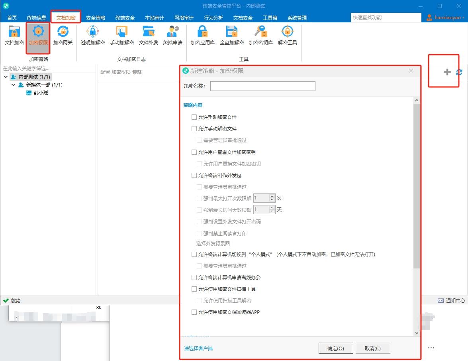Close the 新建策略 dialog

[x=411, y=71]
